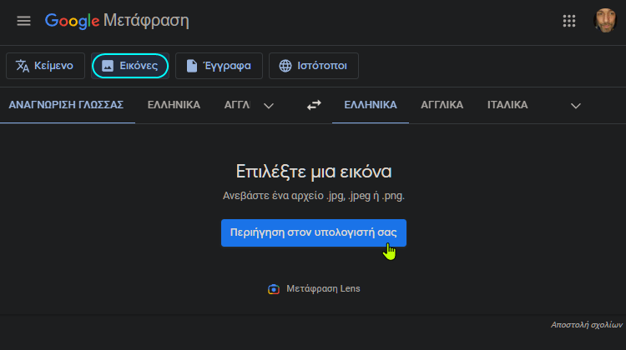Select the Εικόνες images mode
626x350 pixels.
point(130,66)
